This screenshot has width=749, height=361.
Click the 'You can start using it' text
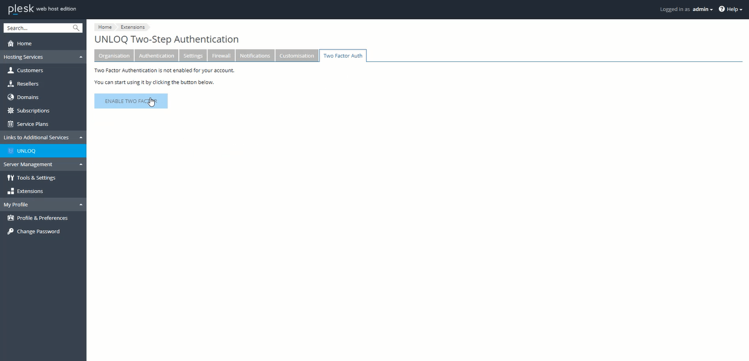[154, 82]
